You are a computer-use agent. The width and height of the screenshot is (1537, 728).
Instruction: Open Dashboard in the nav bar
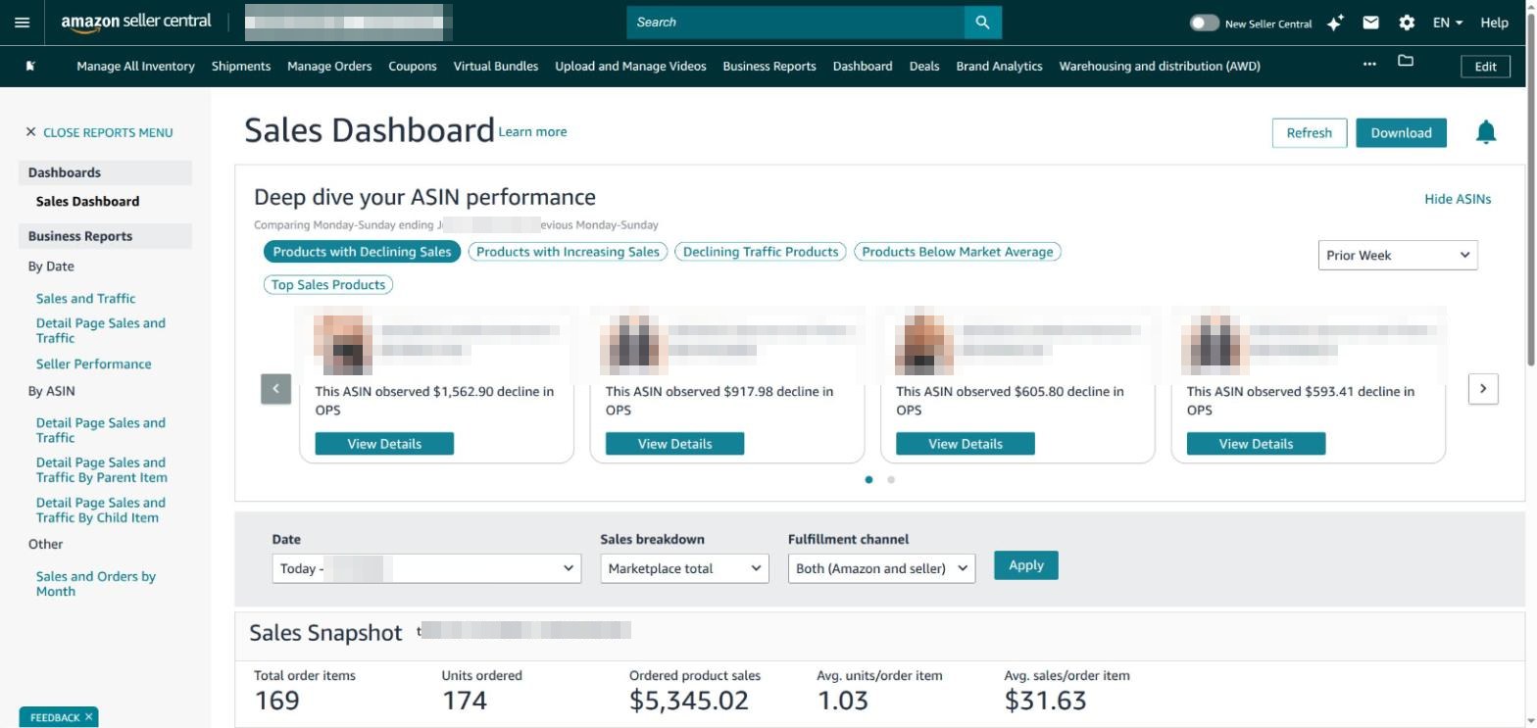[x=863, y=66]
